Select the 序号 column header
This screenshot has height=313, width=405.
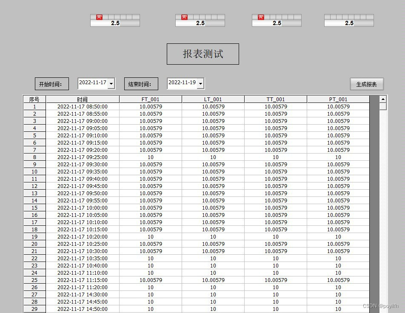point(34,99)
